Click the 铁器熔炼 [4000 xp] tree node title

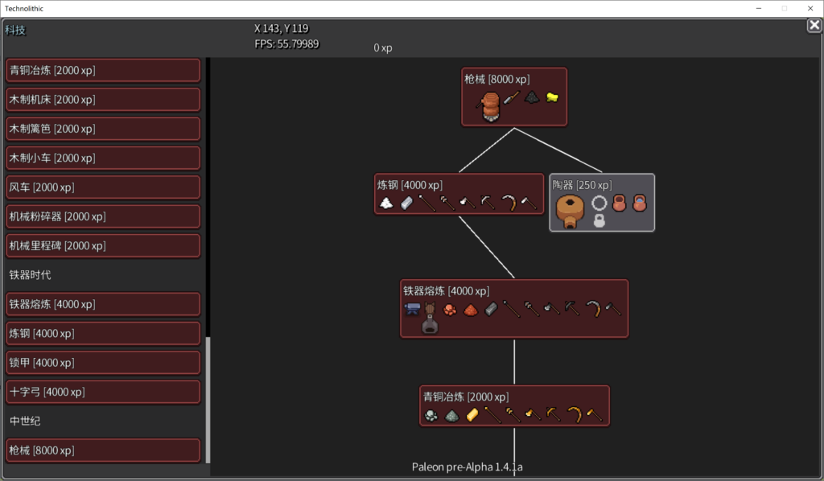coord(446,291)
